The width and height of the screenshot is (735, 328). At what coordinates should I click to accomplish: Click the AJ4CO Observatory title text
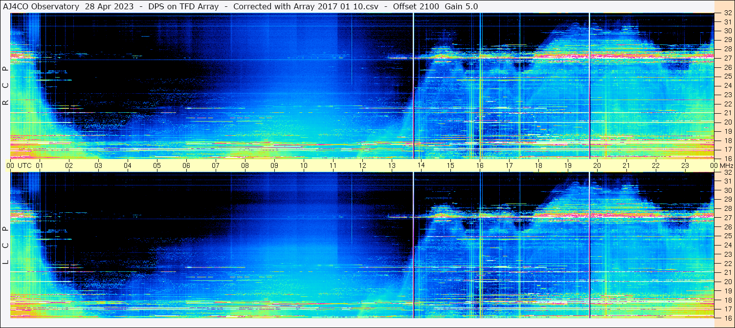(41, 6)
